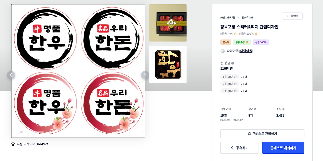This screenshot has height=161, width=323.
Task: Select the gold 한우 label thumbnail
Action: tap(168, 65)
